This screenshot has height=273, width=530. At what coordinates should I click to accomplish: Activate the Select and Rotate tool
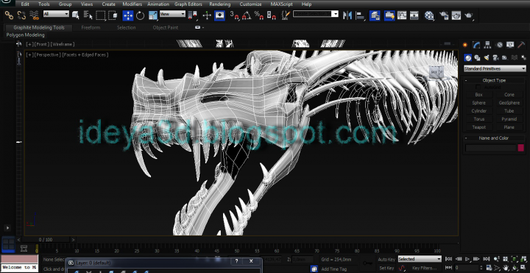click(141, 15)
